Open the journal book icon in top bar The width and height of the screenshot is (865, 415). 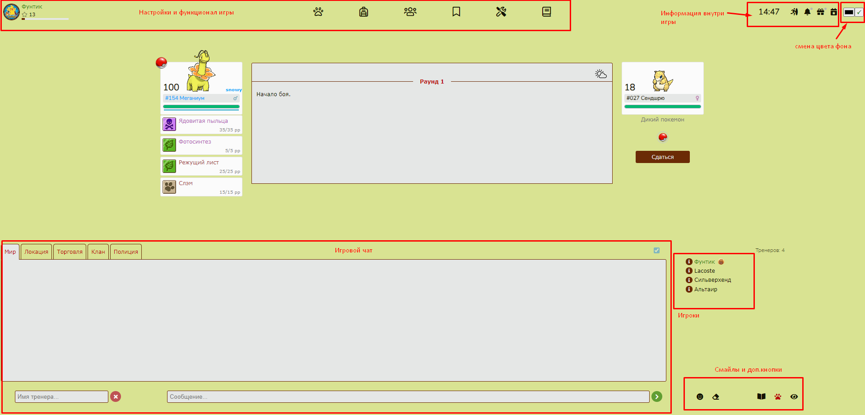(x=546, y=12)
